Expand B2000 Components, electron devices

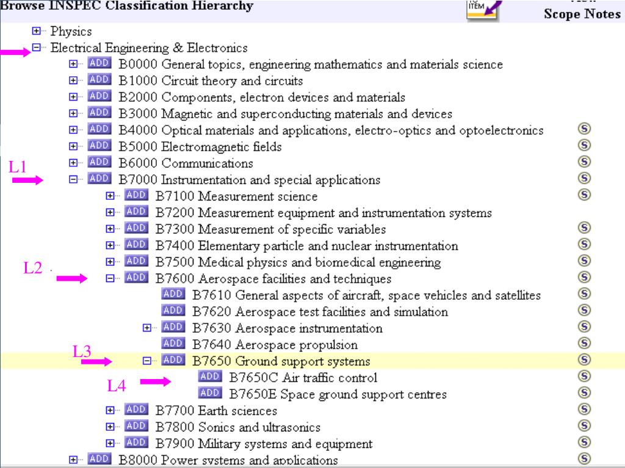73,97
